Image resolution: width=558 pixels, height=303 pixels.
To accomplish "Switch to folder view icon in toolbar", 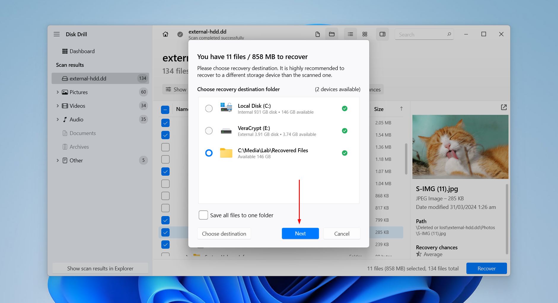I will pos(332,34).
